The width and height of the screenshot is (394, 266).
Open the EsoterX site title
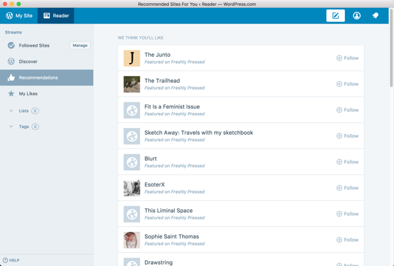(154, 185)
